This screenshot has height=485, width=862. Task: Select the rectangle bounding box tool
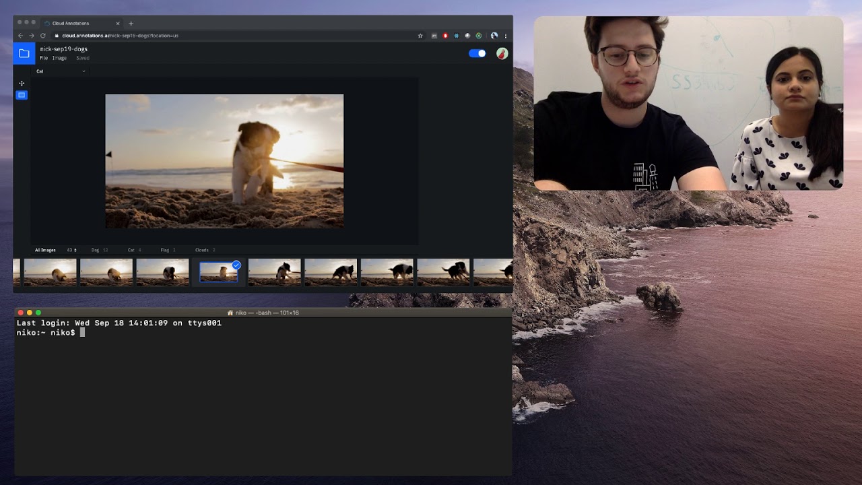point(22,95)
